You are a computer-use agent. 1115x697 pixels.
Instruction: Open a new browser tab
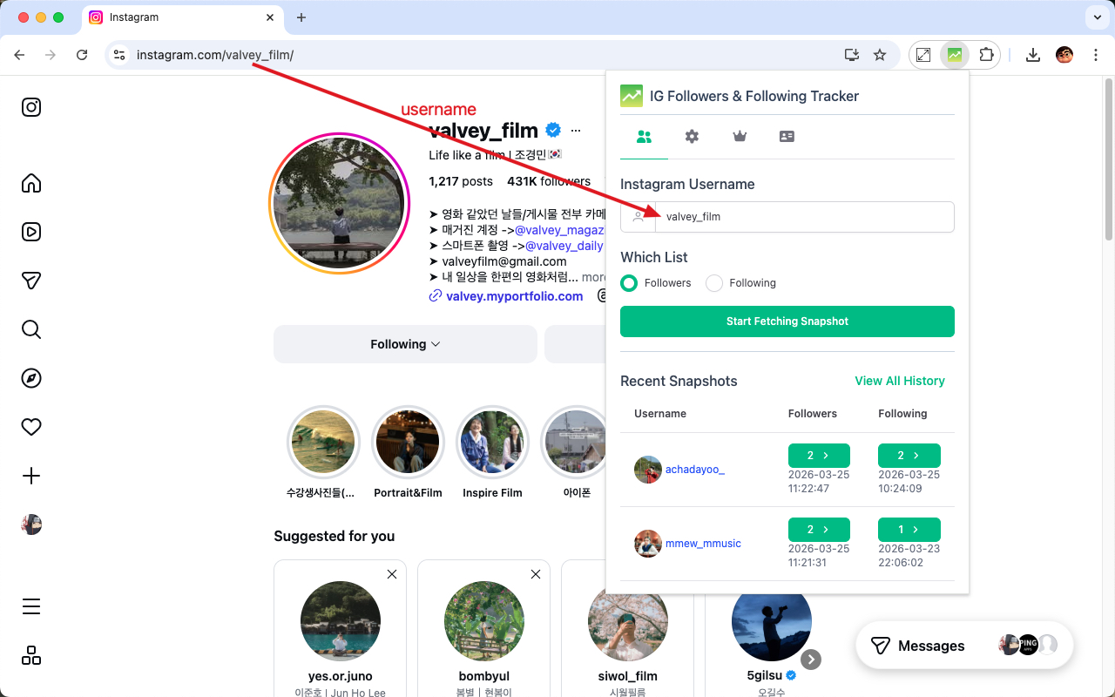click(301, 17)
